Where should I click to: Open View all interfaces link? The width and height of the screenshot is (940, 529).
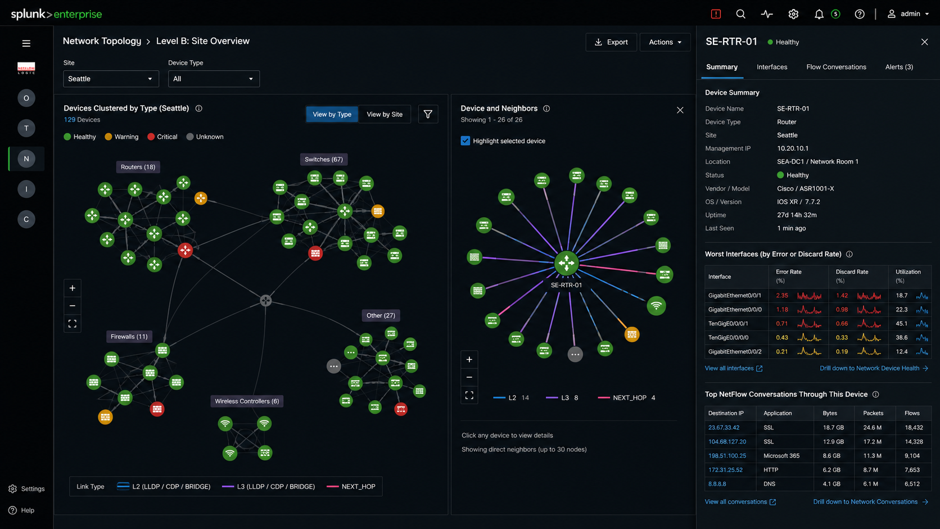tap(734, 368)
